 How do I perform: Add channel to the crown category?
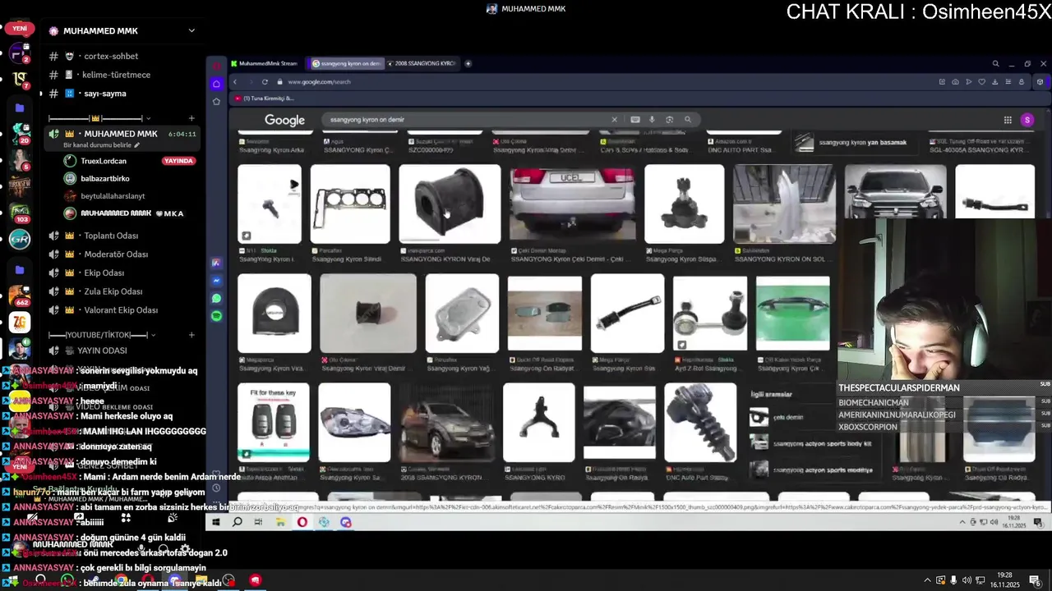coord(191,118)
